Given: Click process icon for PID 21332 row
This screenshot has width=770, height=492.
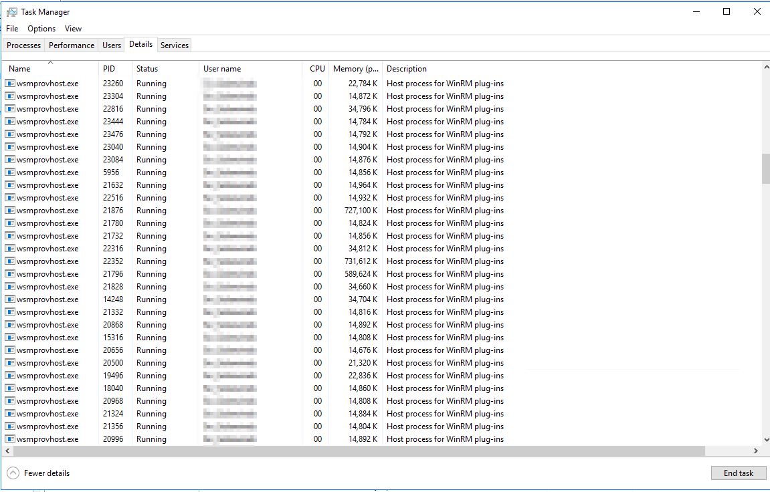Looking at the screenshot, I should point(10,312).
